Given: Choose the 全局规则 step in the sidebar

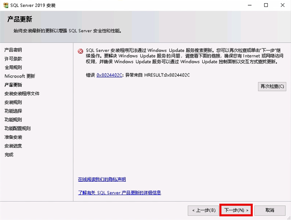Looking at the screenshot, I should (x=13, y=67).
